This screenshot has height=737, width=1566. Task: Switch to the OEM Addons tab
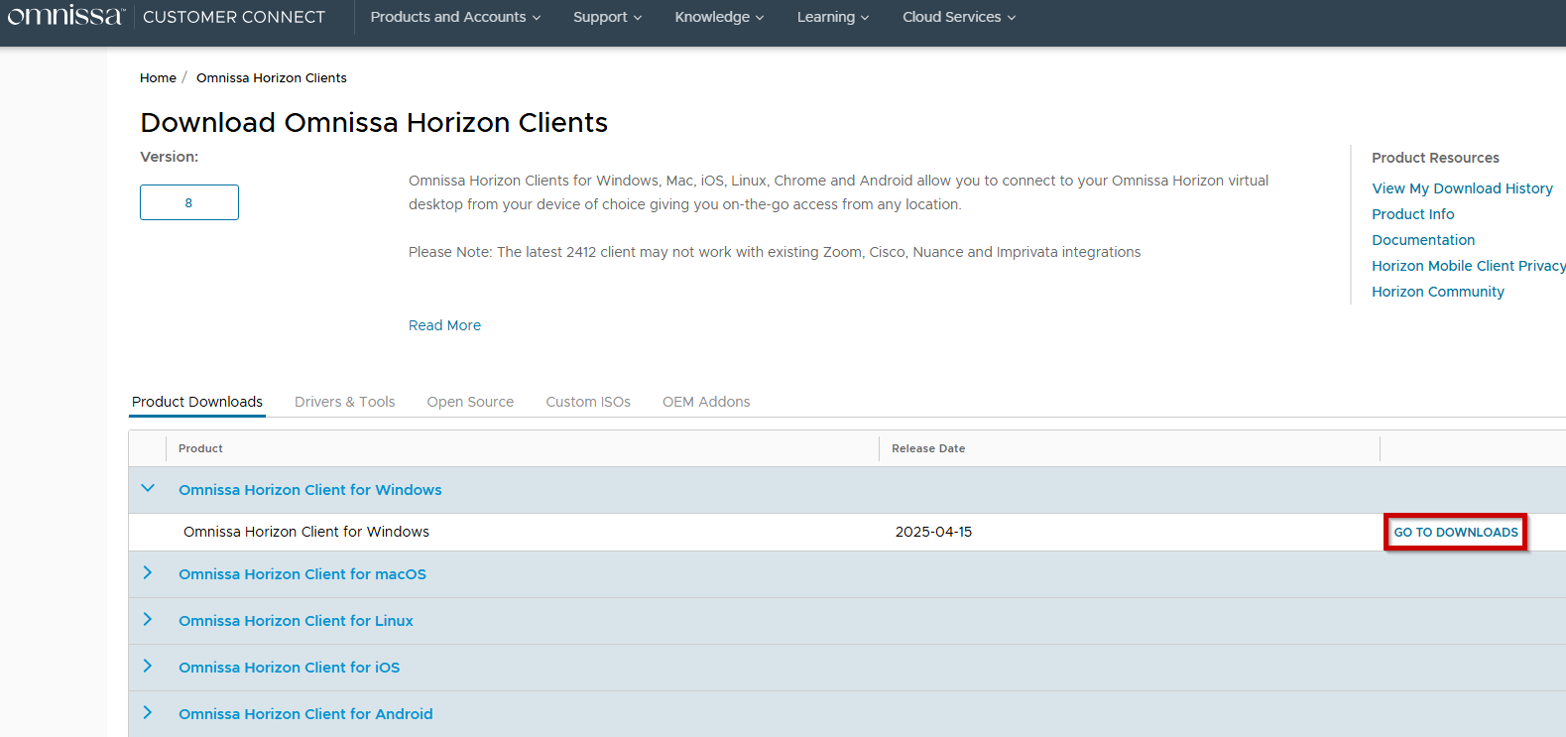pyautogui.click(x=706, y=402)
